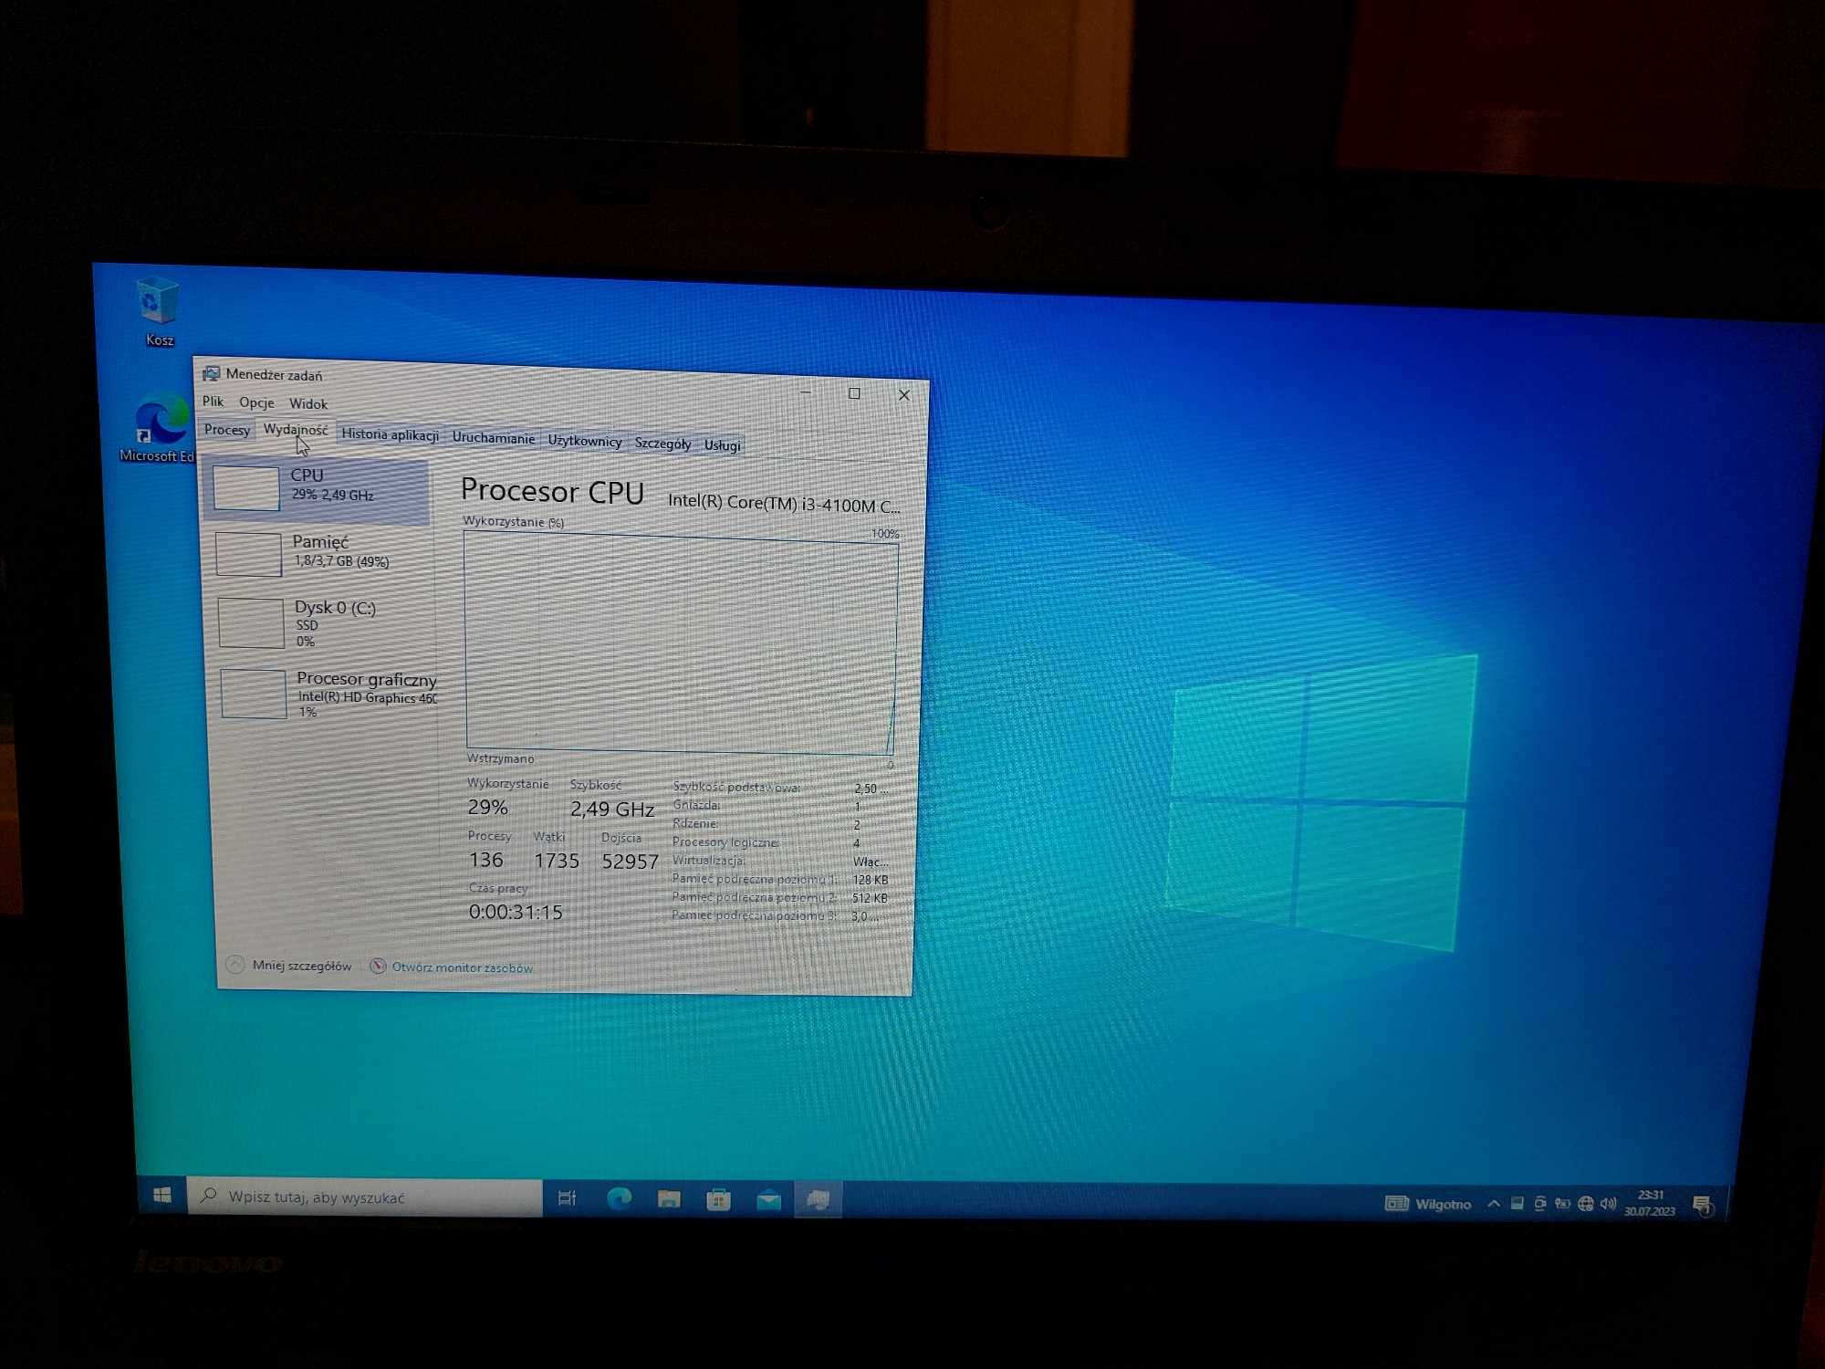Select the Procesor graficzny GPU item
The height and width of the screenshot is (1369, 1825).
[x=326, y=694]
